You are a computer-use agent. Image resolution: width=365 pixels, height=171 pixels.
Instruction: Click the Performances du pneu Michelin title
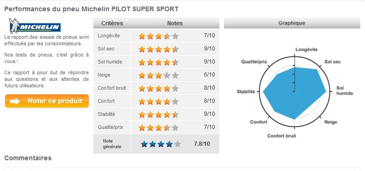pyautogui.click(x=92, y=9)
